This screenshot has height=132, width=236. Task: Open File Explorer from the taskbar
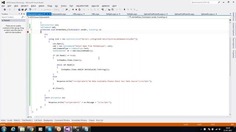click(x=22, y=129)
